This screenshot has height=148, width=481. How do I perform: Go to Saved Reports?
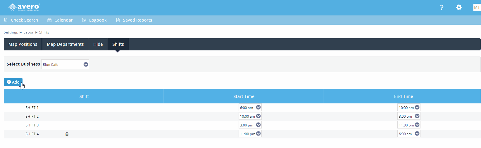134,20
